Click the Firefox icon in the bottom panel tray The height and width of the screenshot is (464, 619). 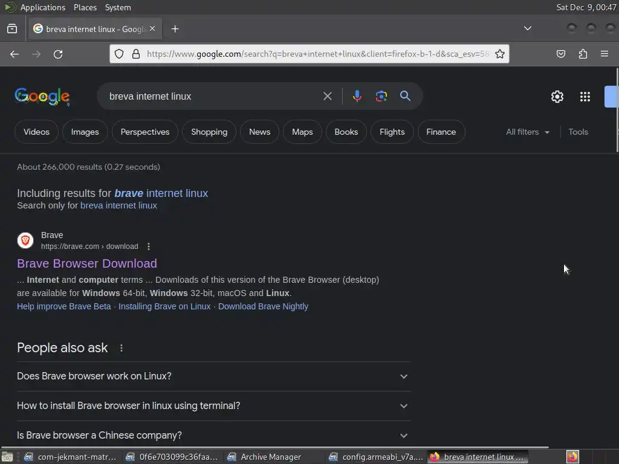pos(572,457)
